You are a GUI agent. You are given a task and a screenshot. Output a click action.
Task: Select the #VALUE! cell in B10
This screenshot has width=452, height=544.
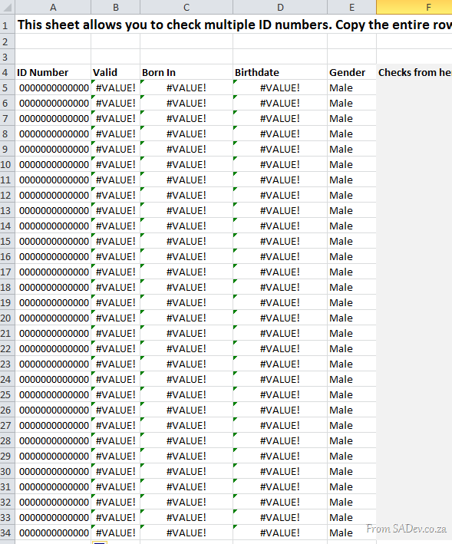[x=116, y=164]
